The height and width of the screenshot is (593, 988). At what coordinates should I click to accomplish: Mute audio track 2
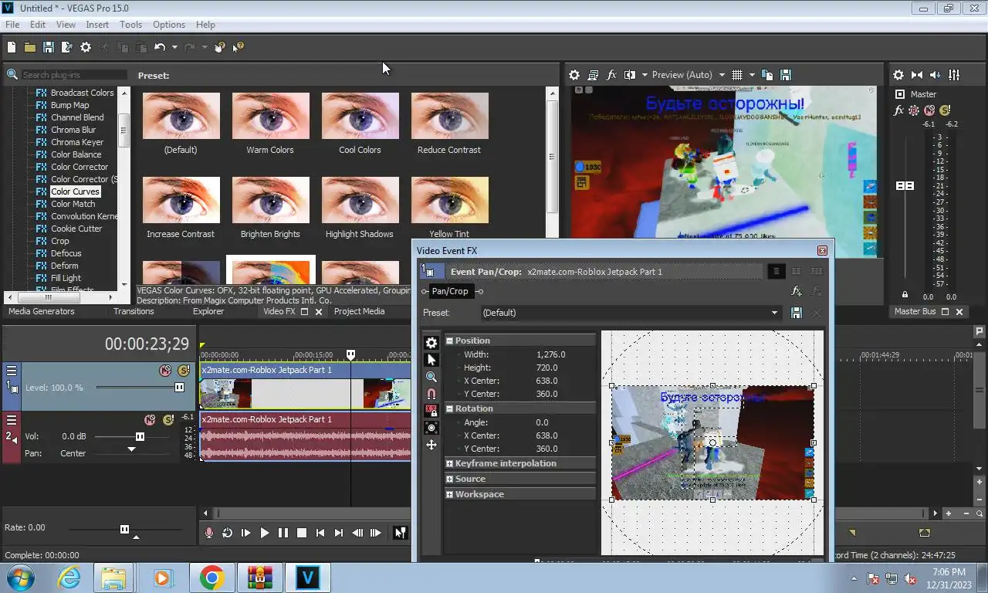pos(150,420)
